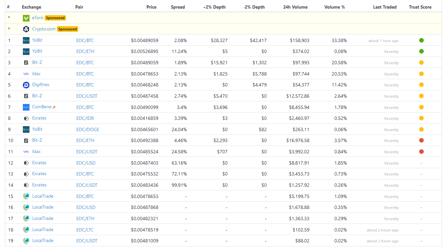Click the Exrates logo in row 8
Image resolution: width=447 pixels, height=247 pixels.
(x=26, y=118)
